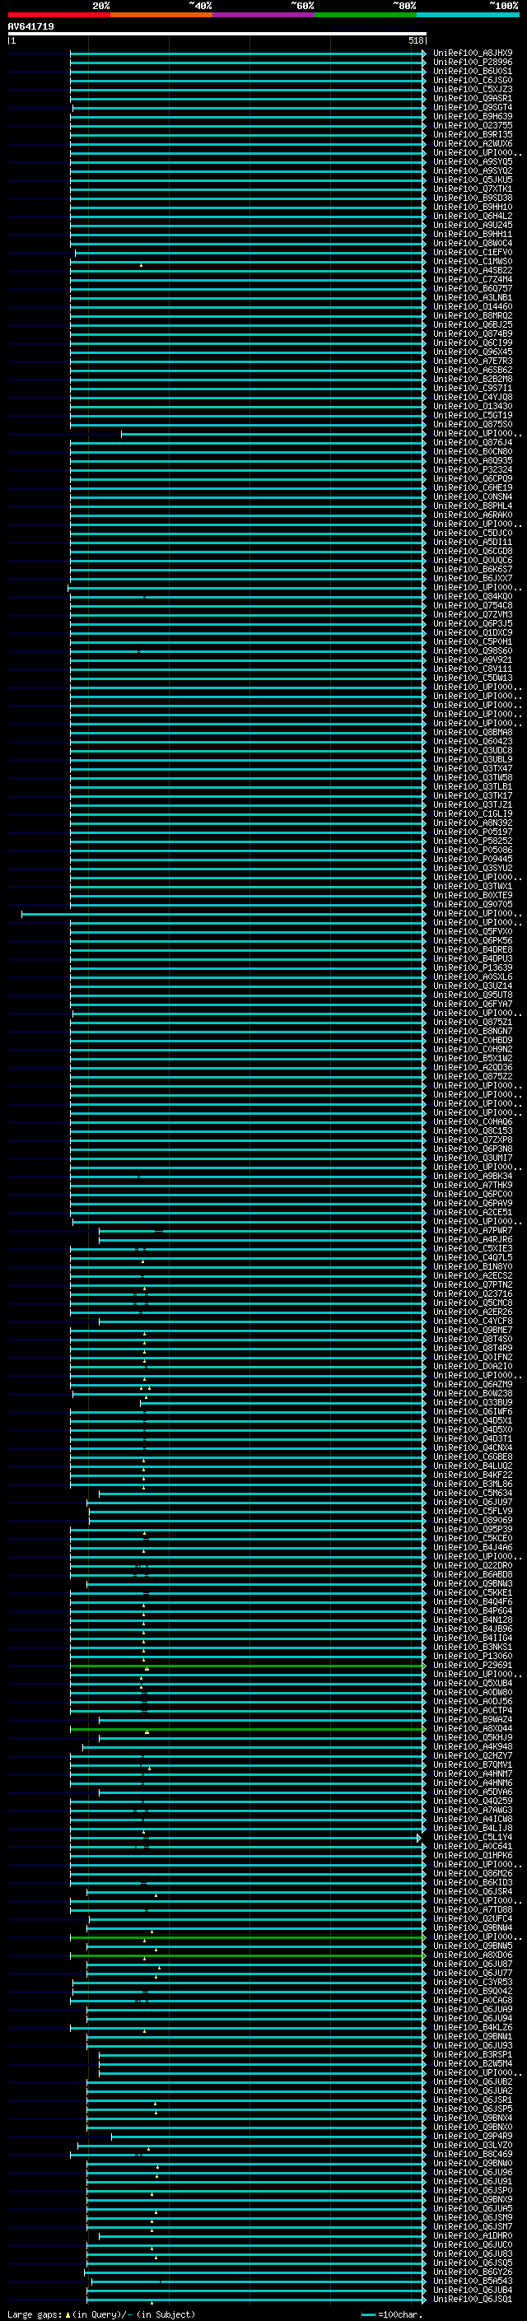
Task: Select the UniRef100_C5GT19 label
Action: pos(473,415)
